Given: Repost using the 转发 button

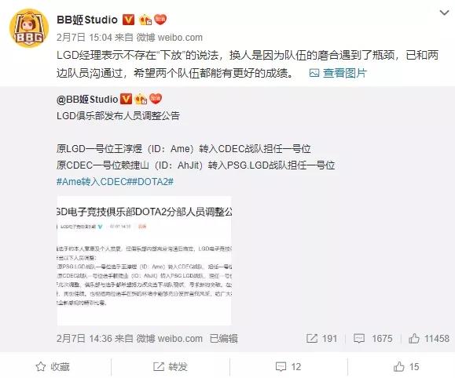Looking at the screenshot, I should pos(170,367).
